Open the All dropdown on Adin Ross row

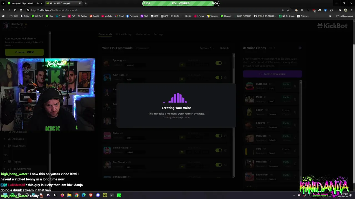pos(182,79)
